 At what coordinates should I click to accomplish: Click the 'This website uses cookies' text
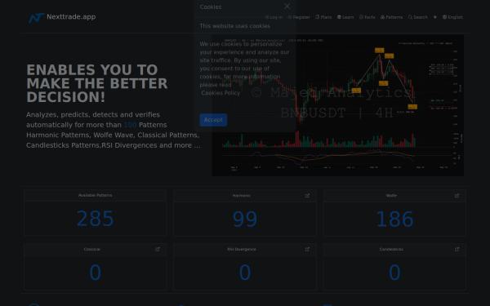[234, 26]
